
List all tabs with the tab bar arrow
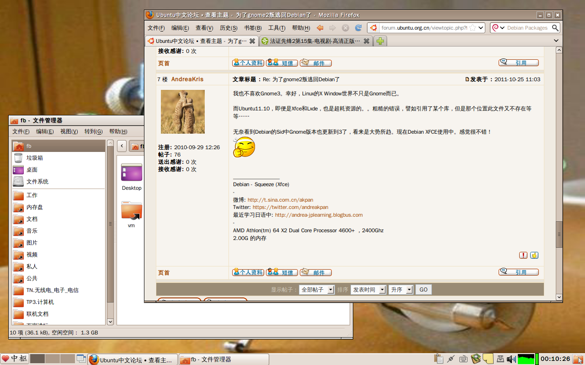(x=556, y=41)
